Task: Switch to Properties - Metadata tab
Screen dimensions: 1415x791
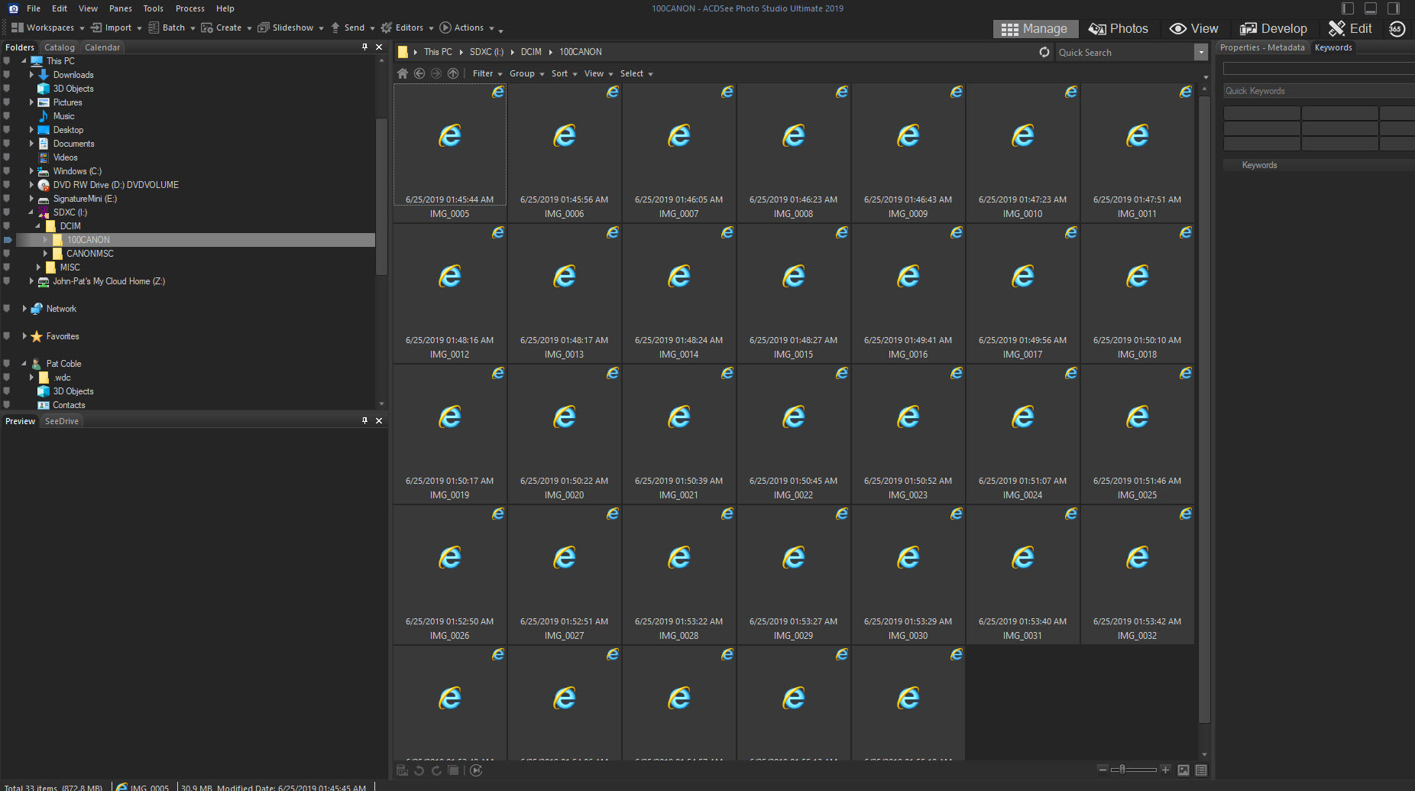Action: coord(1262,47)
